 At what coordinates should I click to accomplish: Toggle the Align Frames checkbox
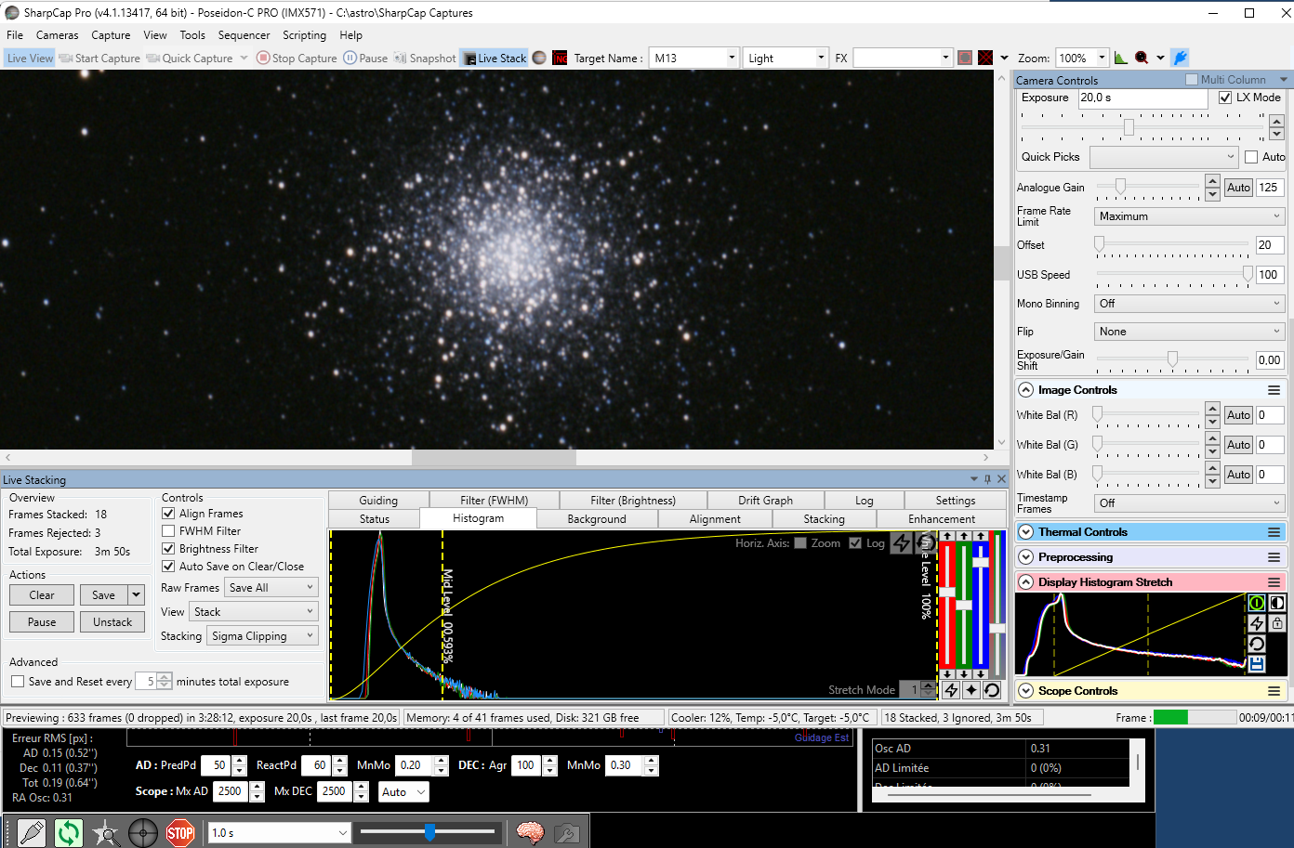(168, 513)
